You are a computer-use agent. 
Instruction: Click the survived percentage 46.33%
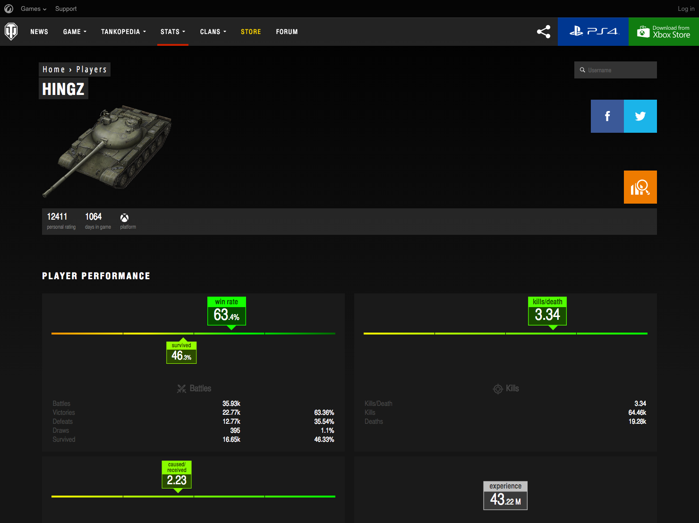click(x=324, y=439)
